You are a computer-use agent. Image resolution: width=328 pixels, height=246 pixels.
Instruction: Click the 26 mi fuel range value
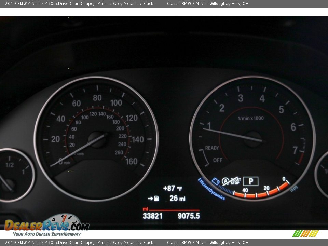tap(177, 198)
